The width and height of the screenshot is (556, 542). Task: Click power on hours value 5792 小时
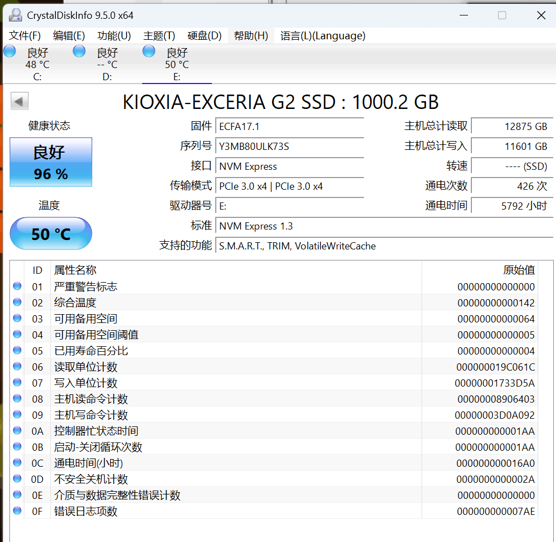(512, 206)
